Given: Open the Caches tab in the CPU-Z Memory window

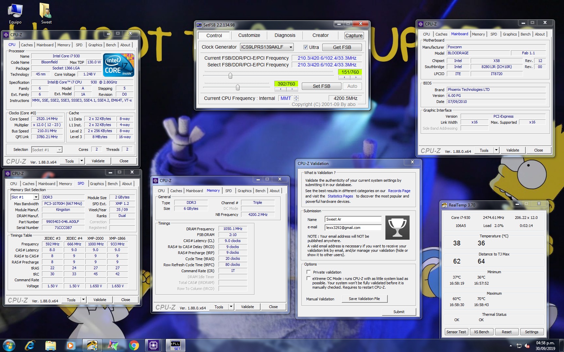Looking at the screenshot, I should click(176, 191).
